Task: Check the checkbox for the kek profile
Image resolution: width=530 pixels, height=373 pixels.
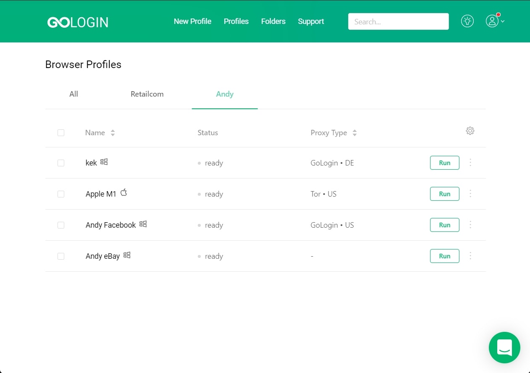Action: [61, 163]
